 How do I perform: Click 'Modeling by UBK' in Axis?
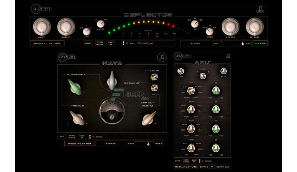tap(186, 167)
